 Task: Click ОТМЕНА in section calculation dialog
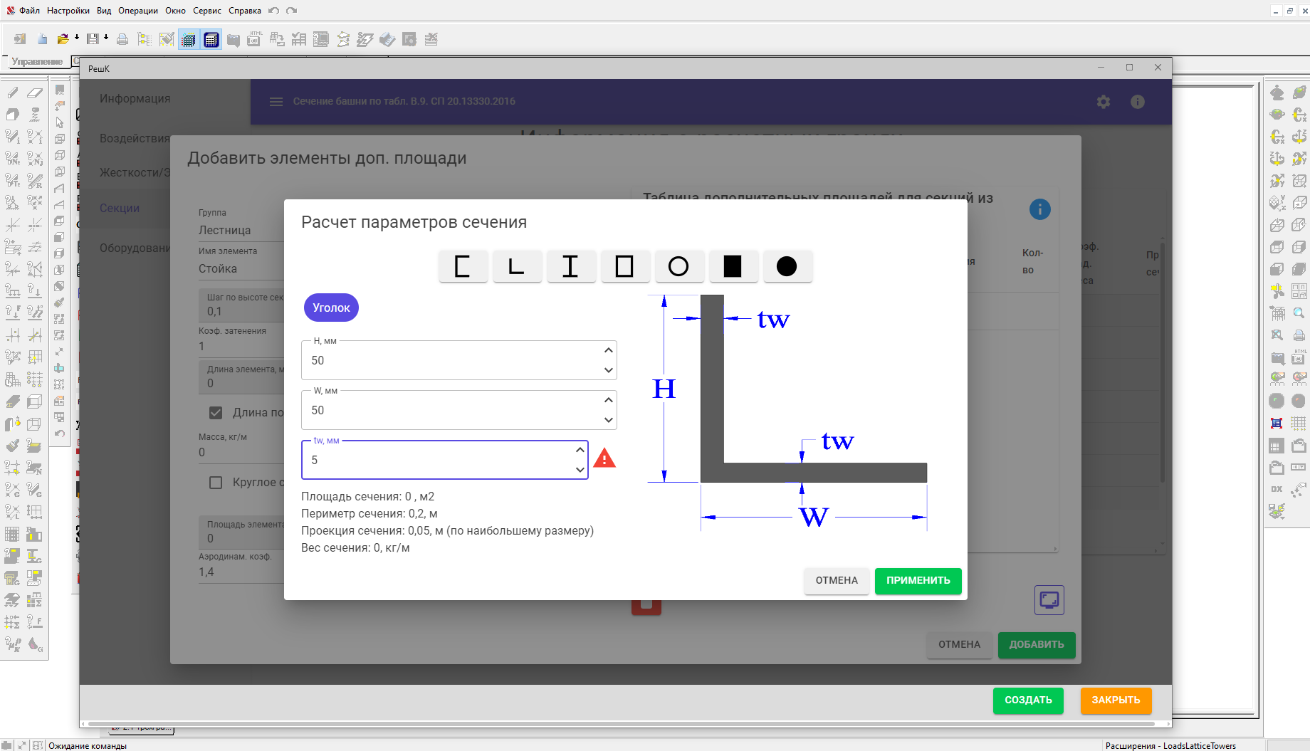coord(837,581)
